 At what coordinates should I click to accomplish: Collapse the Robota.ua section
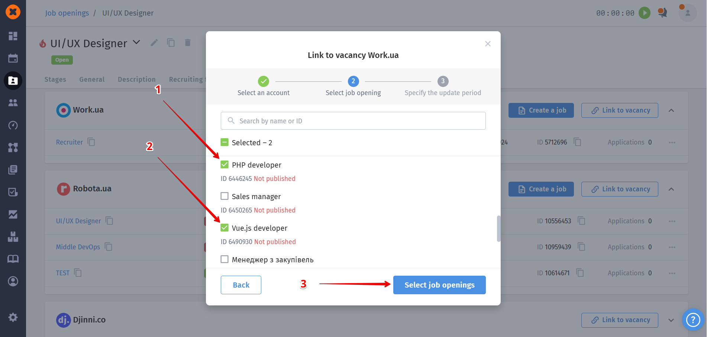(671, 189)
